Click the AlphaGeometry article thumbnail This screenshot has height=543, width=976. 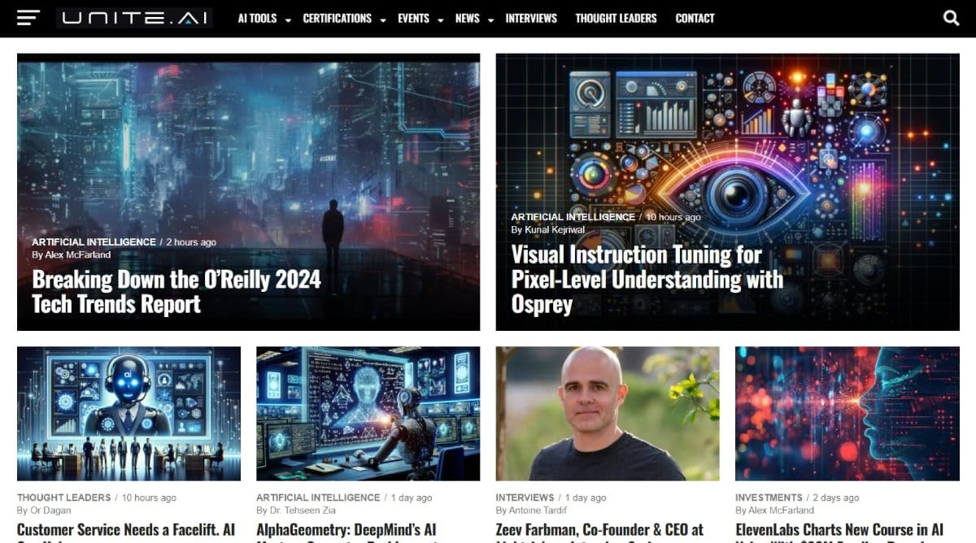tap(368, 413)
